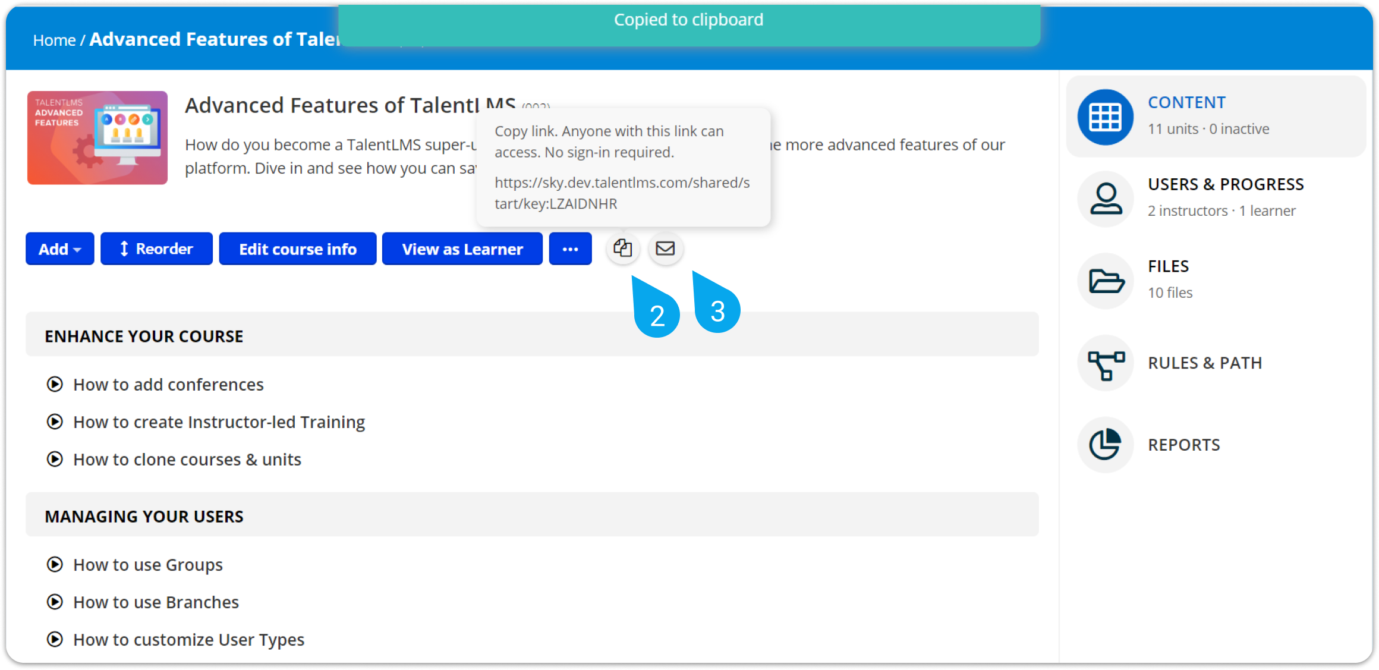This screenshot has height=670, width=1379.
Task: Click the course thumbnail image
Action: click(x=97, y=137)
